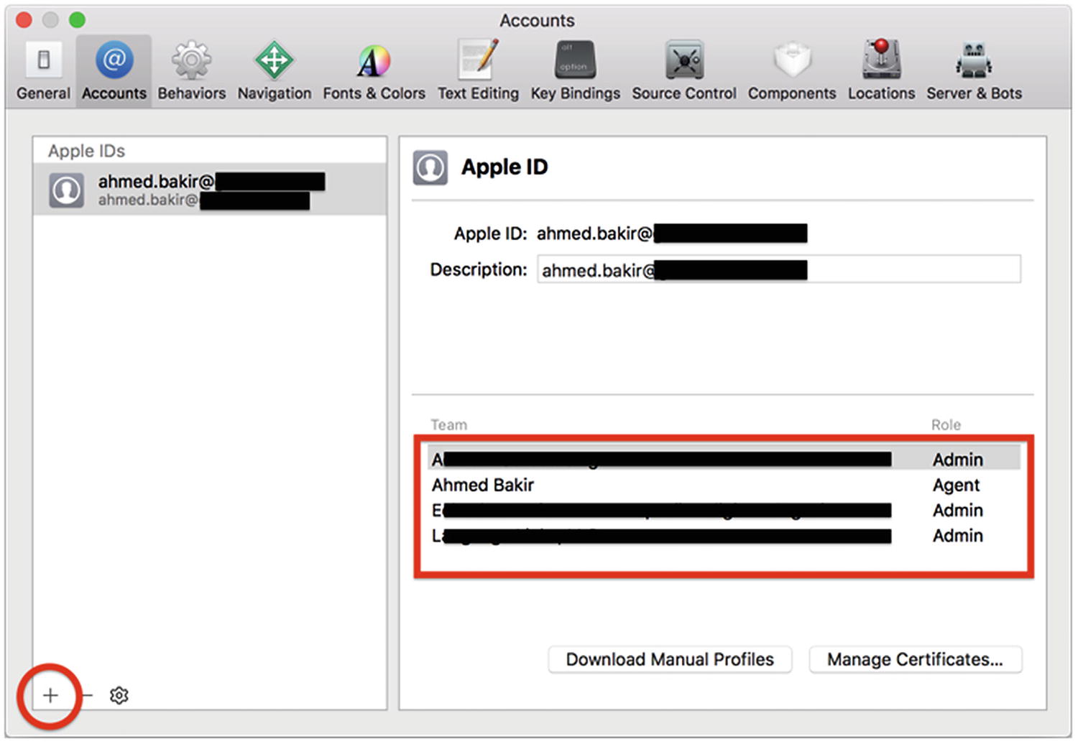The width and height of the screenshot is (1078, 744).
Task: Click Manage Certificates button
Action: click(915, 659)
